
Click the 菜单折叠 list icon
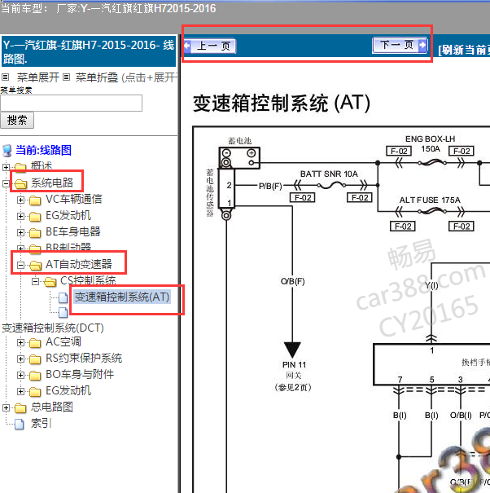[x=66, y=77]
